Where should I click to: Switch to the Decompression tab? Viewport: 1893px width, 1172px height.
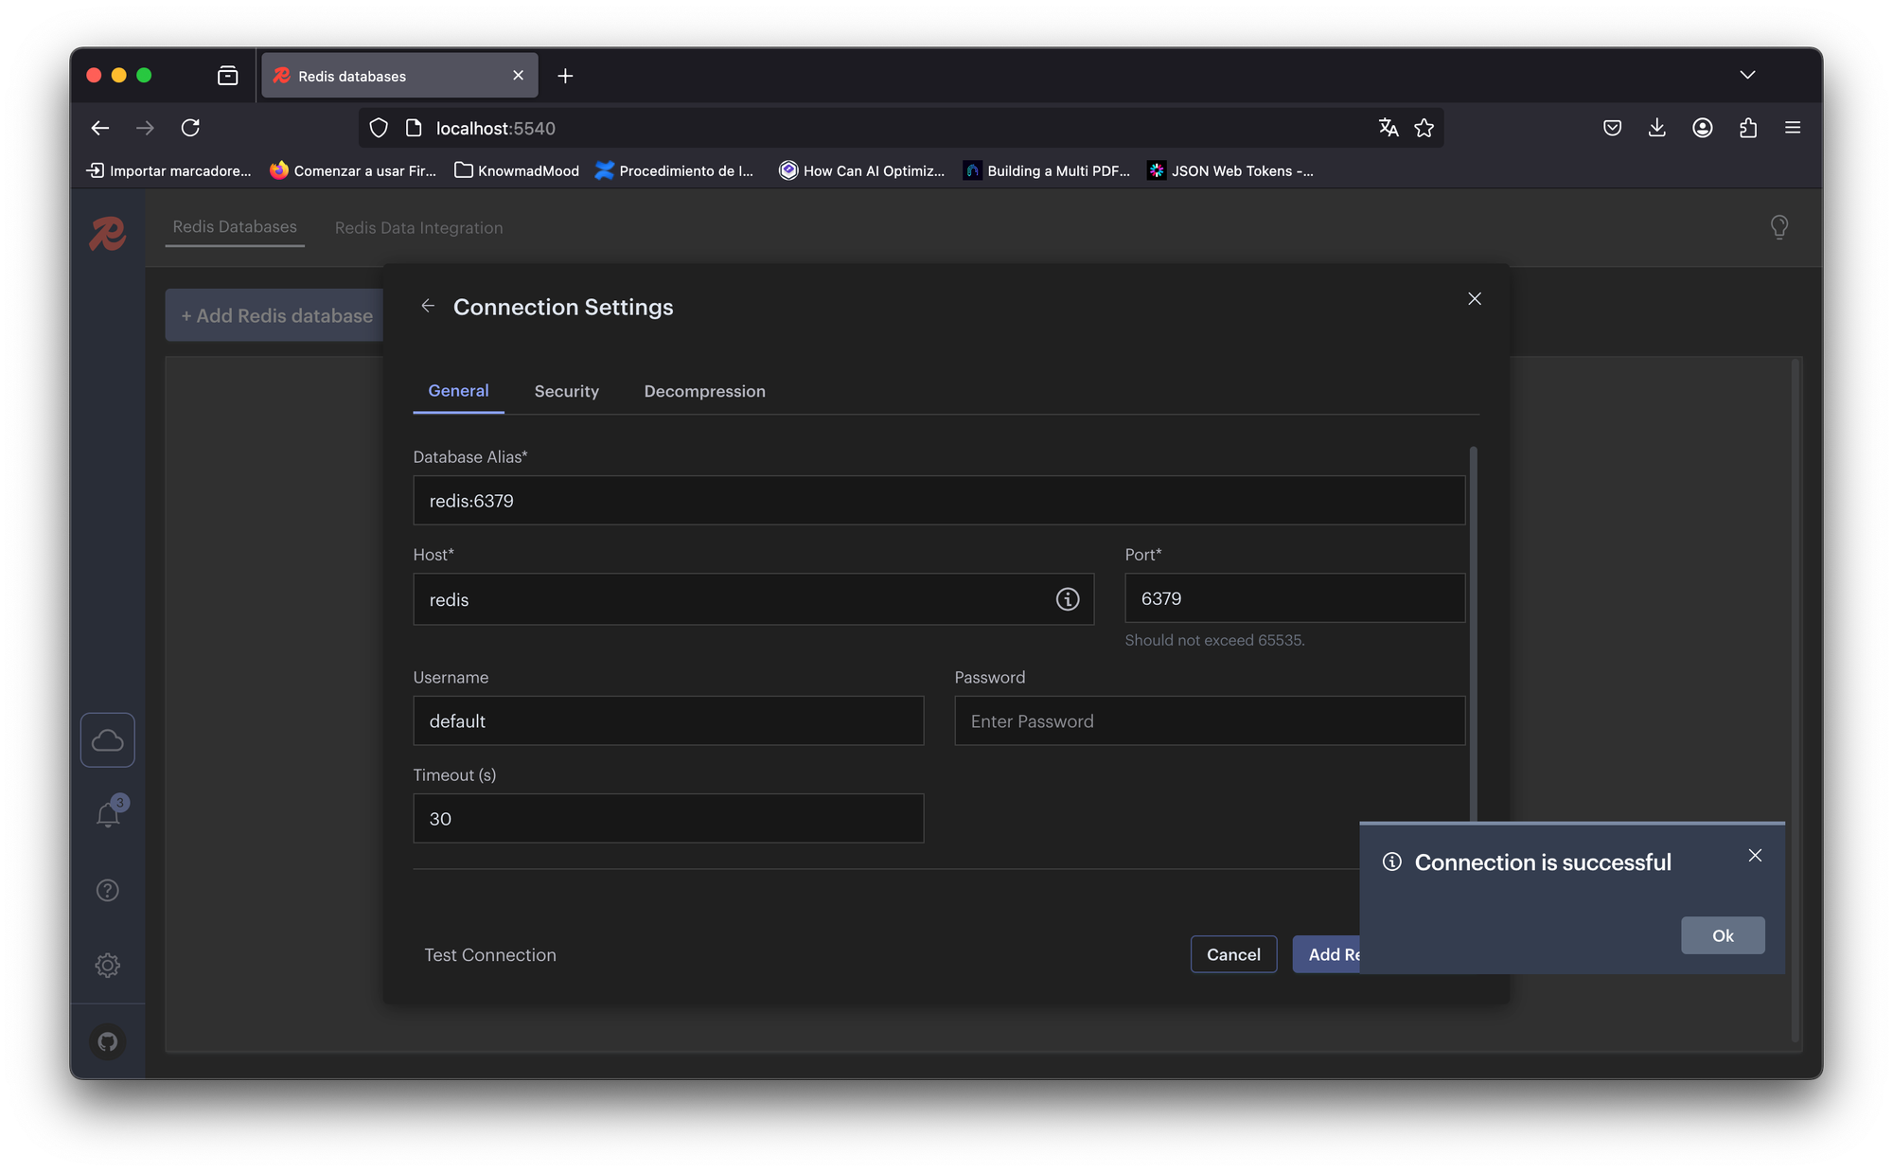[704, 391]
